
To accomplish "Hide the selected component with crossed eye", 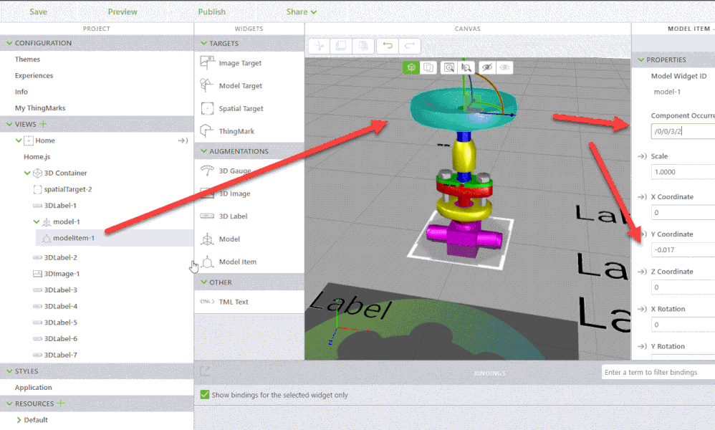I will pos(487,67).
